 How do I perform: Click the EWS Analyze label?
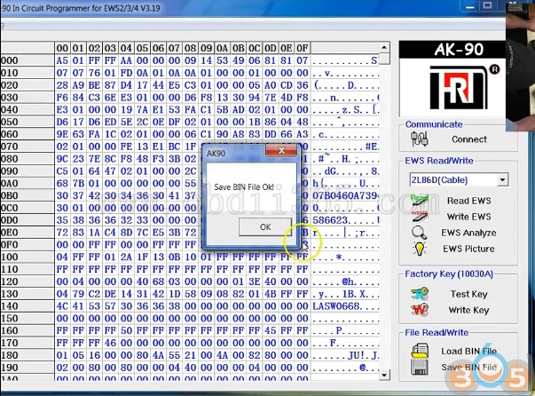pyautogui.click(x=468, y=233)
